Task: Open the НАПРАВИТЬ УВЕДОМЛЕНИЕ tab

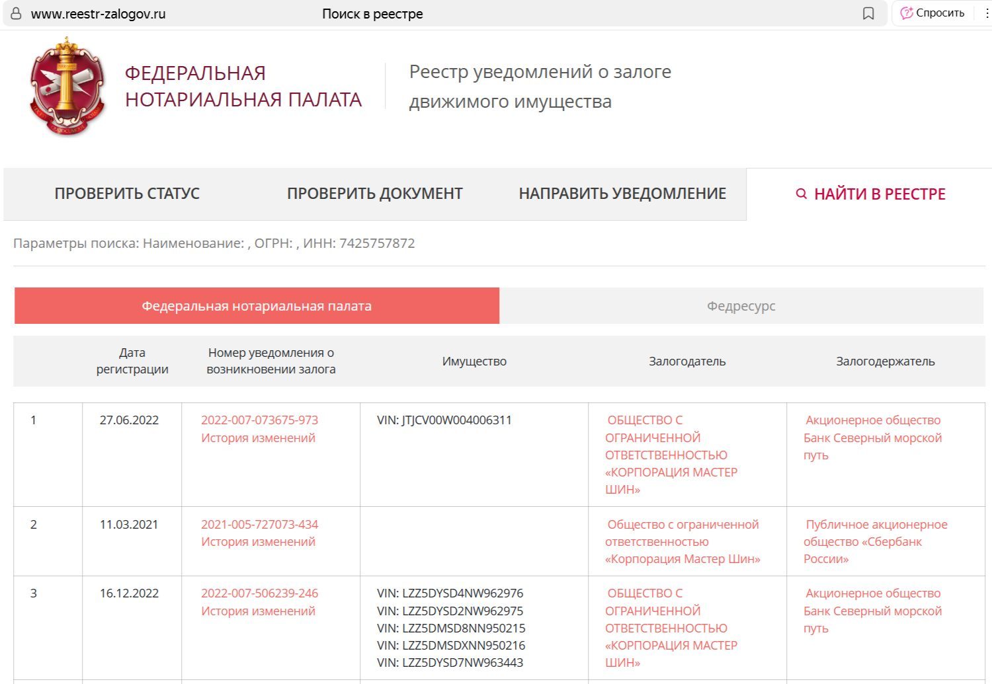Action: tap(622, 194)
